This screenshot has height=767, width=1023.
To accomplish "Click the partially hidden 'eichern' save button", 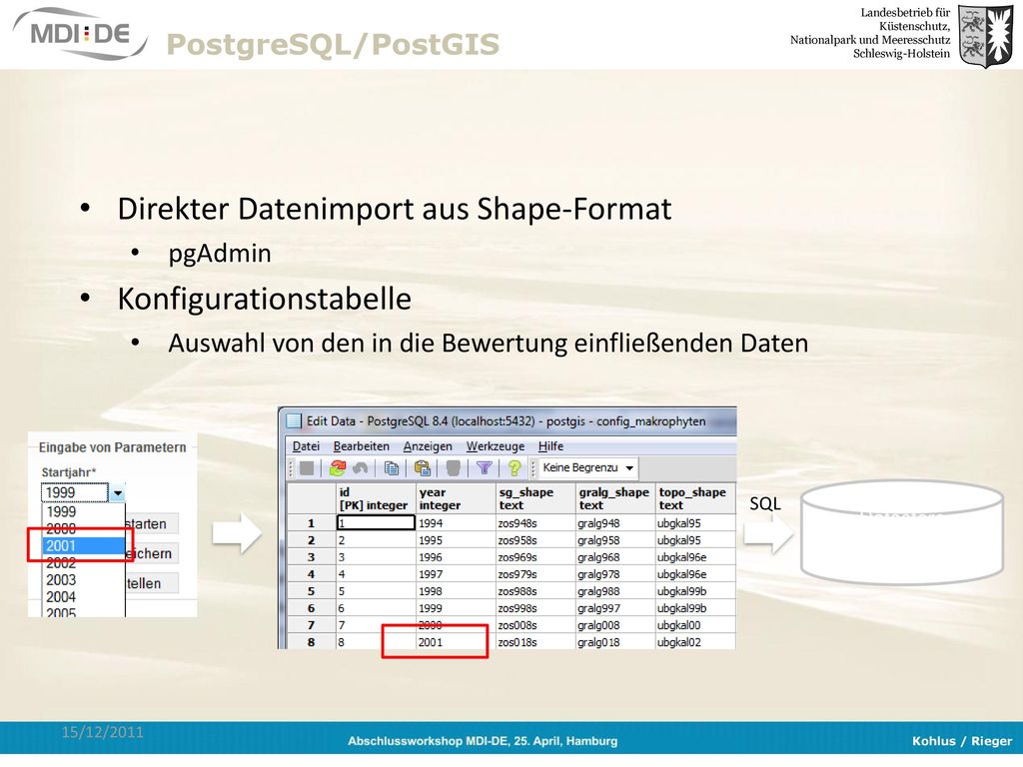I will coord(152,553).
